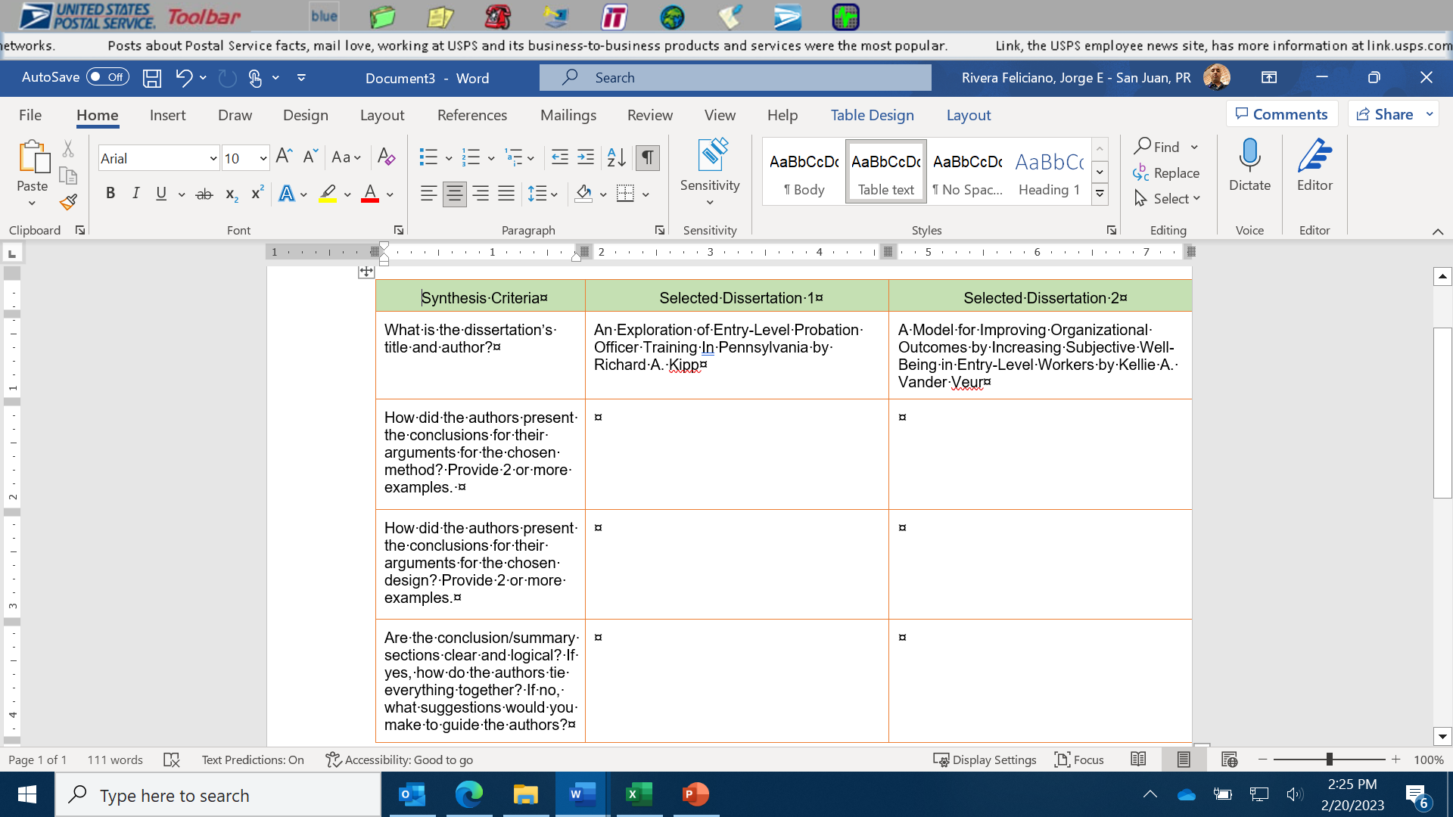This screenshot has height=817, width=1453.
Task: Click the Share button
Action: point(1391,113)
